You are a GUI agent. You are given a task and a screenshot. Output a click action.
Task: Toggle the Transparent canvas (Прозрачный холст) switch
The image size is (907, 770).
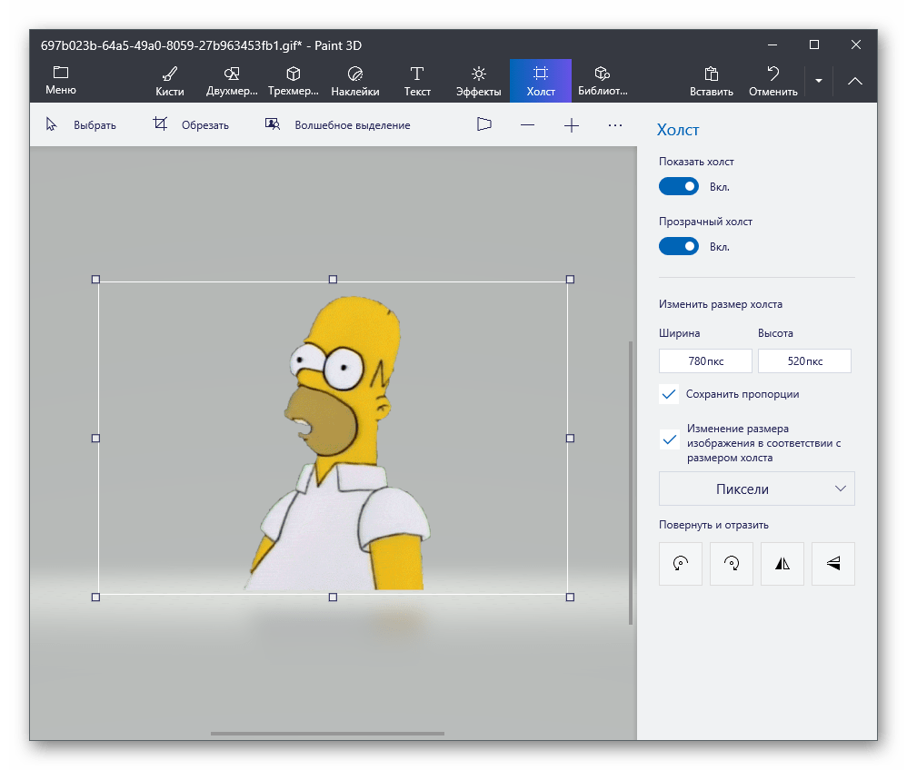pyautogui.click(x=679, y=246)
